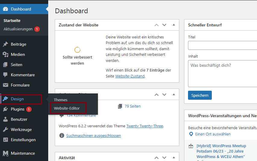
Task: Click the WordPress-Veranstaltungen panel heading
Action: (222, 116)
